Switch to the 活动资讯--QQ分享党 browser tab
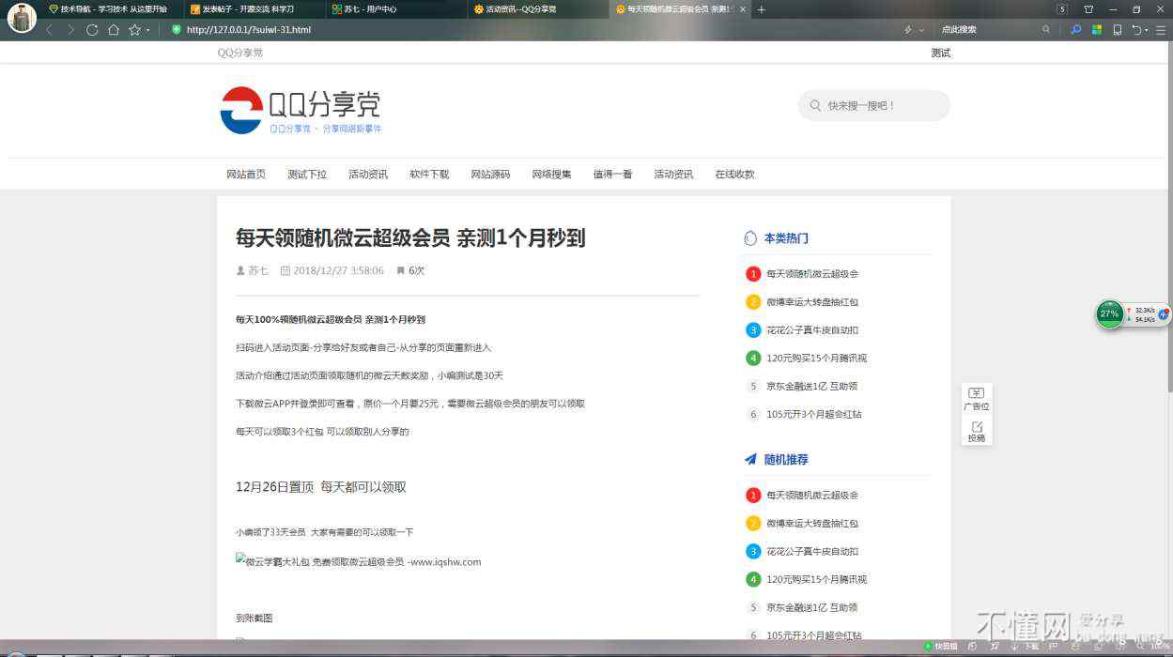This screenshot has height=657, width=1173. click(x=538, y=9)
